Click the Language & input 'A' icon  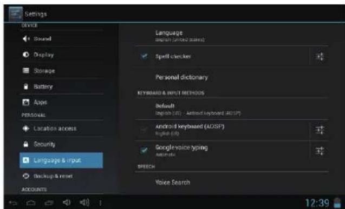point(26,160)
